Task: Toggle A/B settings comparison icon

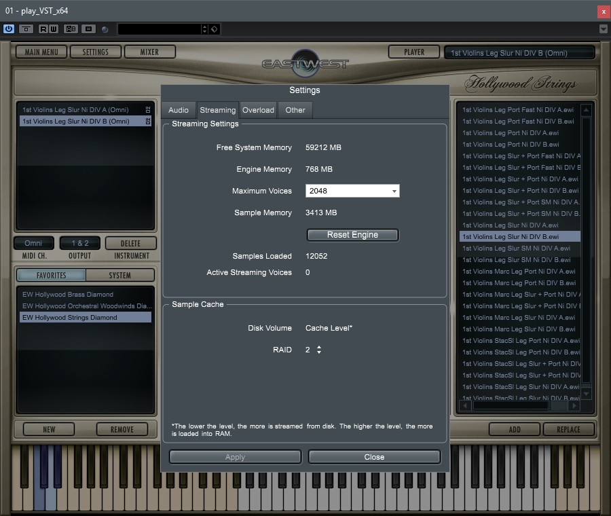Action: [71, 29]
